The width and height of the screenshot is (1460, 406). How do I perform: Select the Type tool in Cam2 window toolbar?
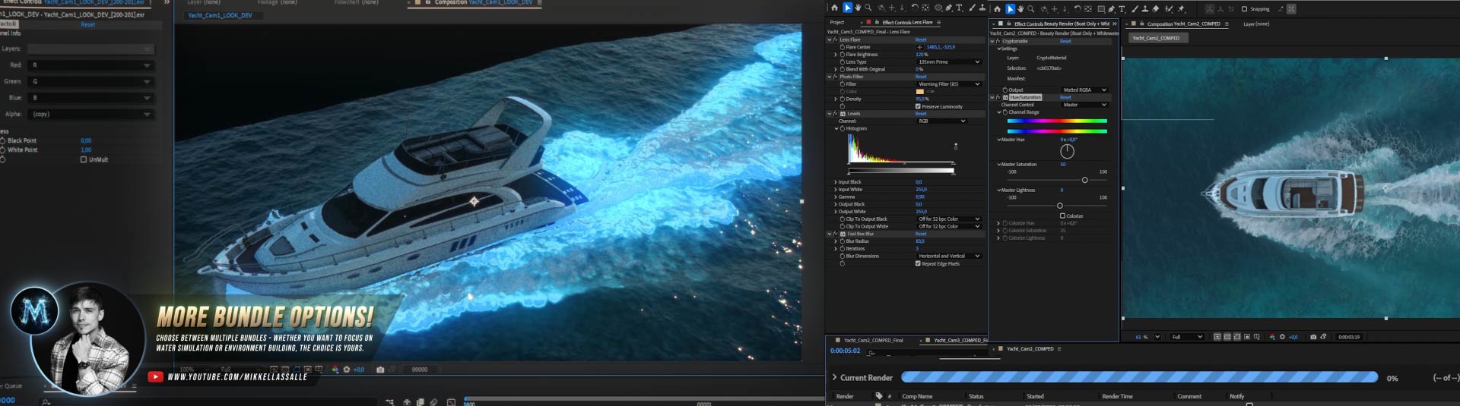click(1122, 9)
